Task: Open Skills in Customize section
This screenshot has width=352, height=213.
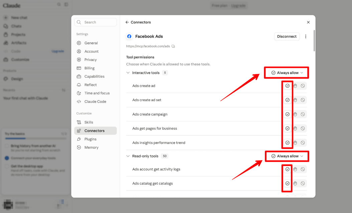Action: pos(96,122)
